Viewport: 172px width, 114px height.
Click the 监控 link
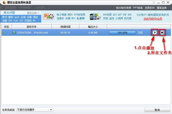click(112, 18)
